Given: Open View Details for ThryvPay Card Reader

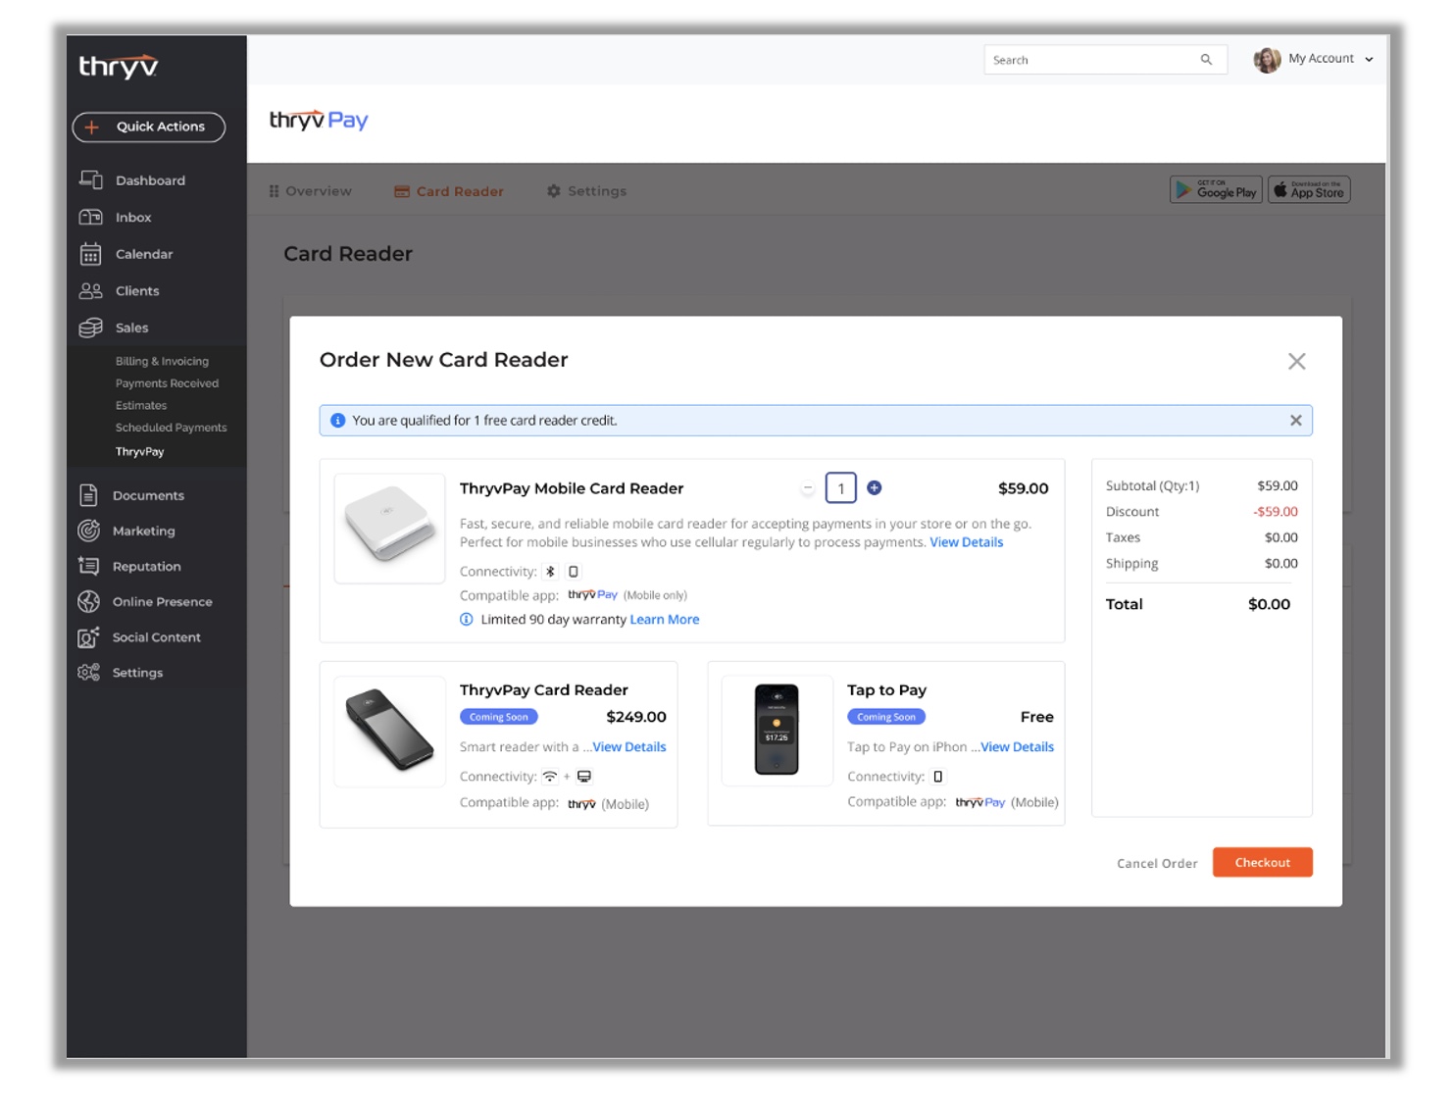Looking at the screenshot, I should [x=628, y=747].
